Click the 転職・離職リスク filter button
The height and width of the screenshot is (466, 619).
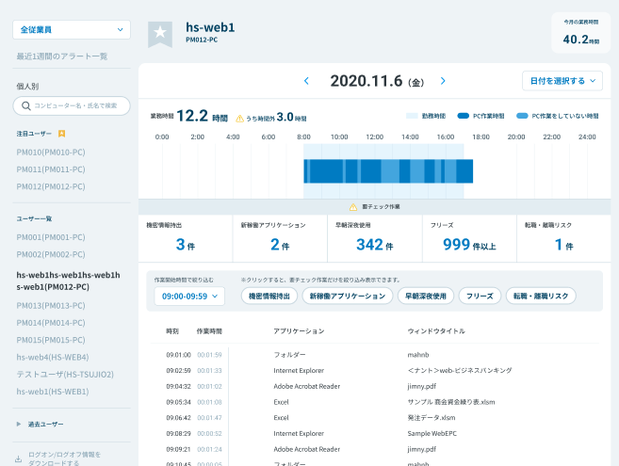[x=541, y=296]
